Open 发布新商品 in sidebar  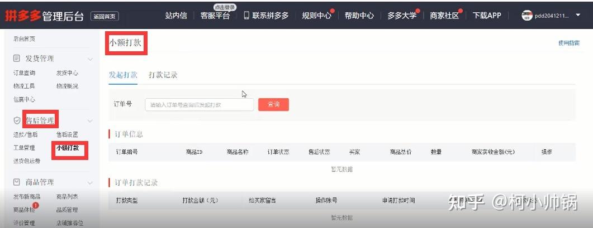(27, 197)
